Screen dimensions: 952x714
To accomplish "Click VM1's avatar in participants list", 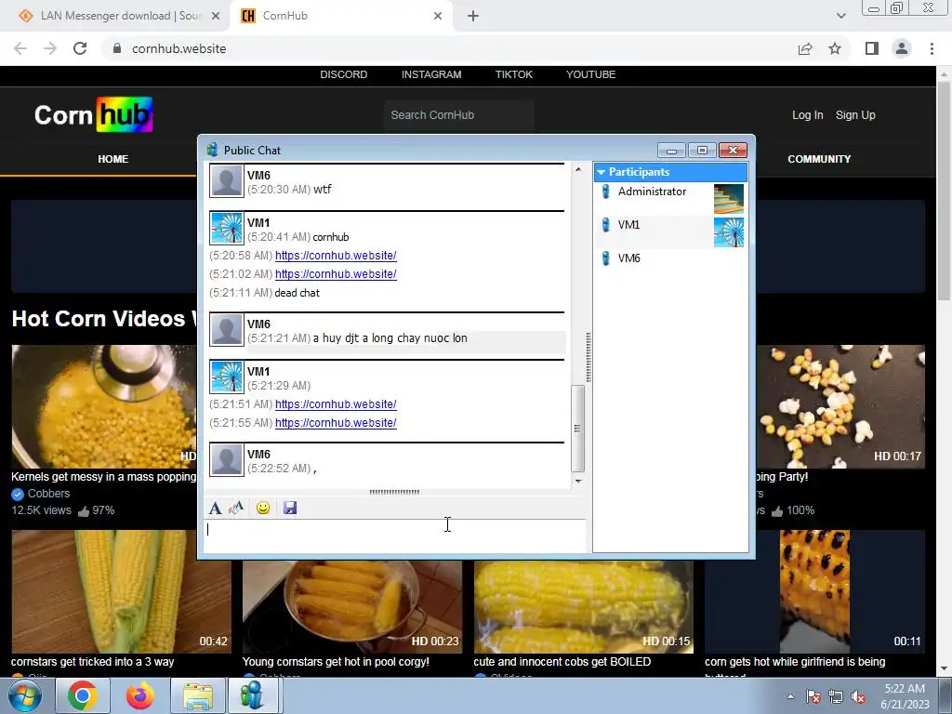I will click(x=729, y=231).
